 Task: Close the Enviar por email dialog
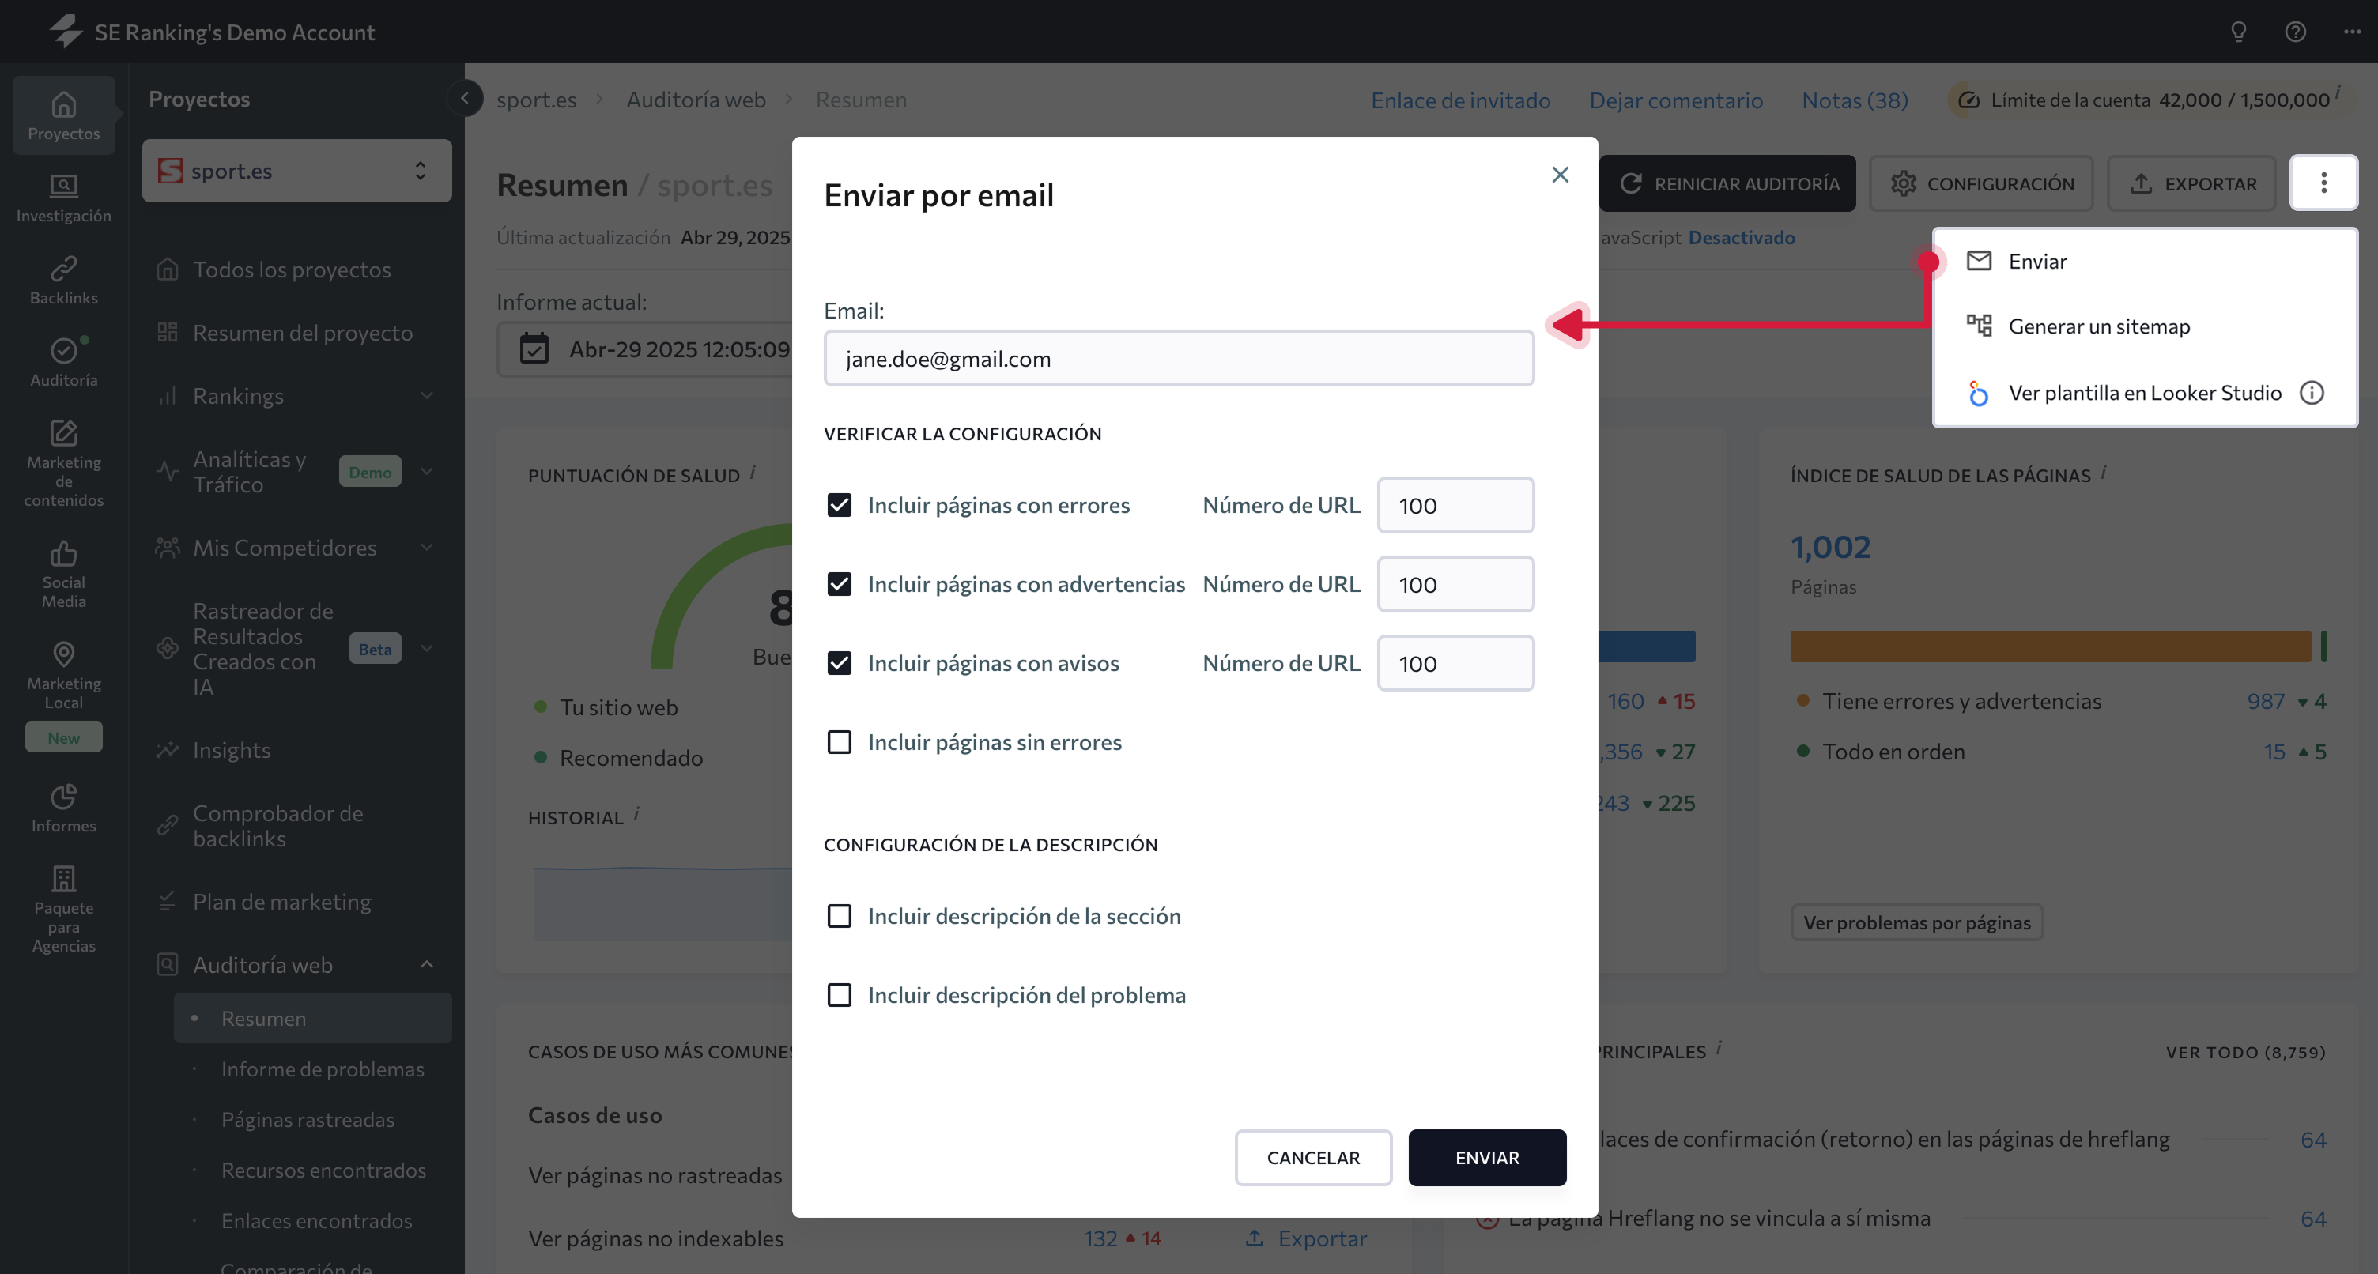click(x=1560, y=175)
